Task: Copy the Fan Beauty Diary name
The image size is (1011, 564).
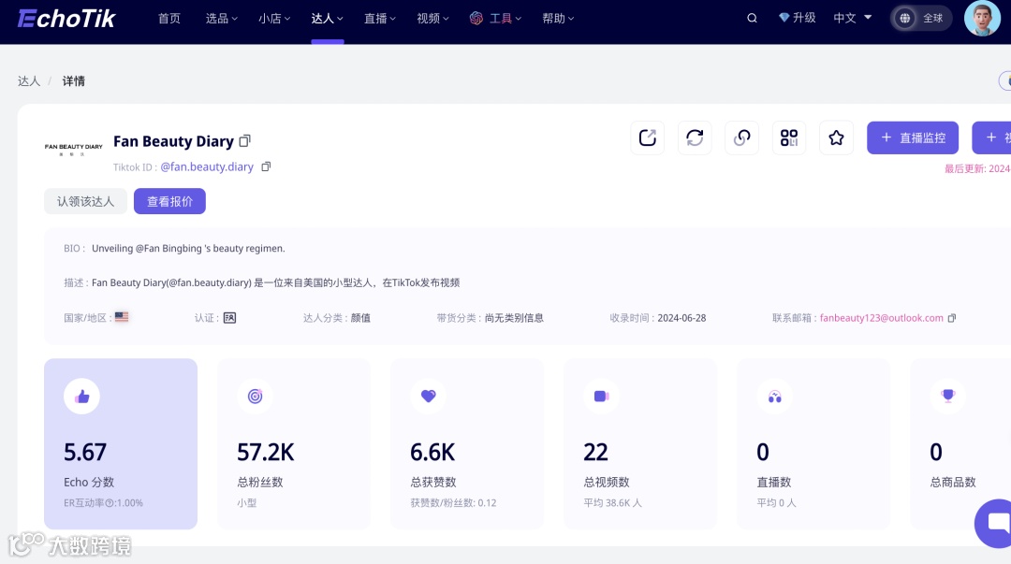Action: click(245, 140)
